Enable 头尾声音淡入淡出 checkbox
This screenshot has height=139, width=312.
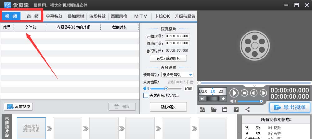pos(145,95)
